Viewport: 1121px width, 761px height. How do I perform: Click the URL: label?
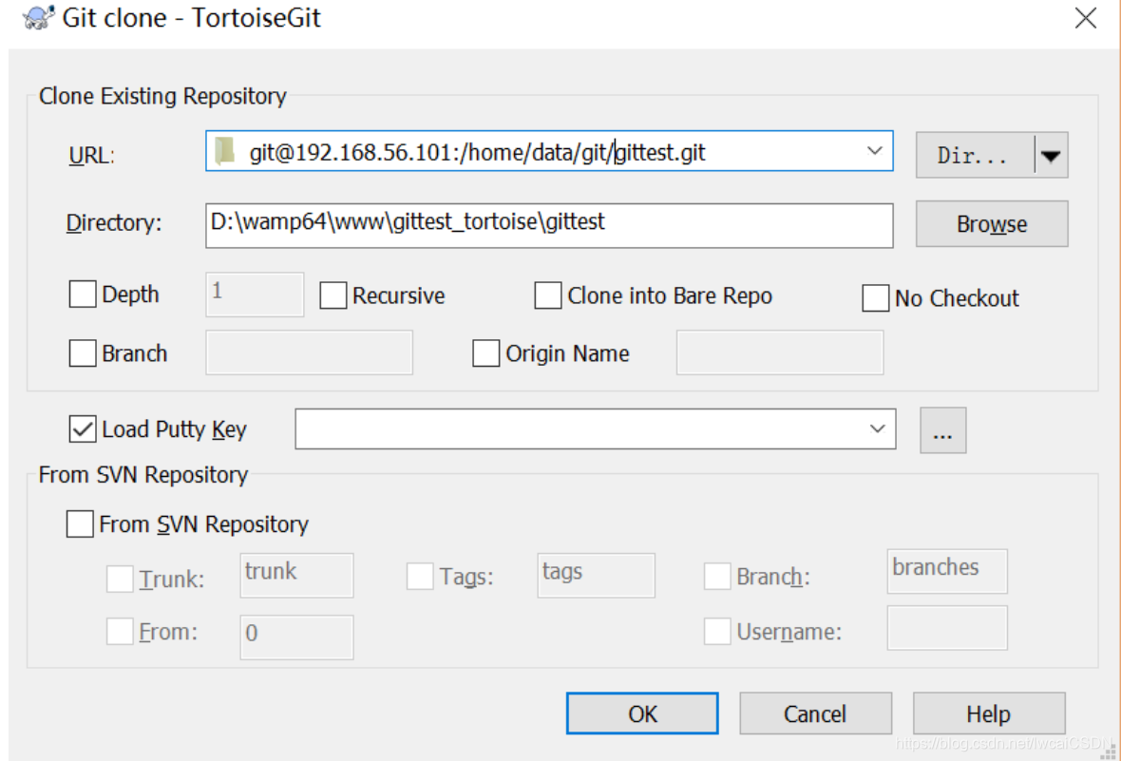91,155
